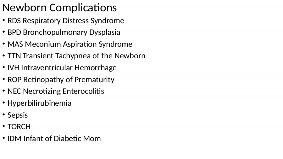Click the TORCH bullet item
The image size is (283, 159).
pos(19,127)
